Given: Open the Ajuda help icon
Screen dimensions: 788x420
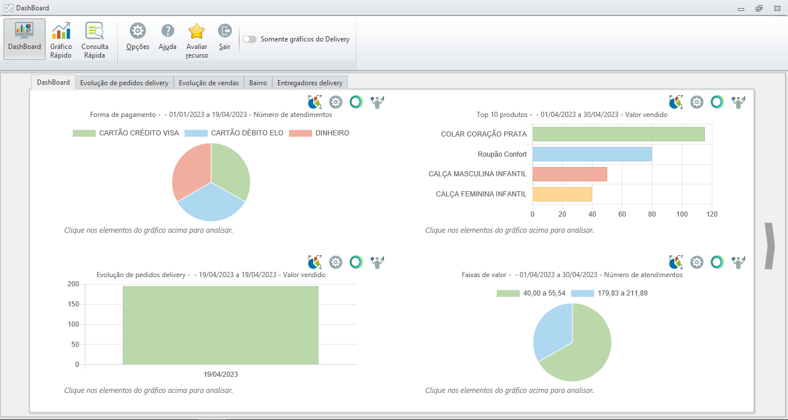Looking at the screenshot, I should [x=167, y=31].
